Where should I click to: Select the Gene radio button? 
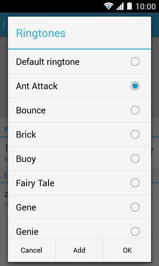click(x=135, y=207)
